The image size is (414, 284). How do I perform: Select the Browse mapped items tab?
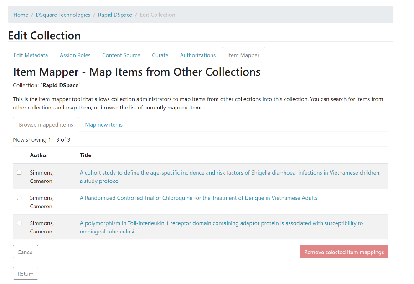coord(46,125)
